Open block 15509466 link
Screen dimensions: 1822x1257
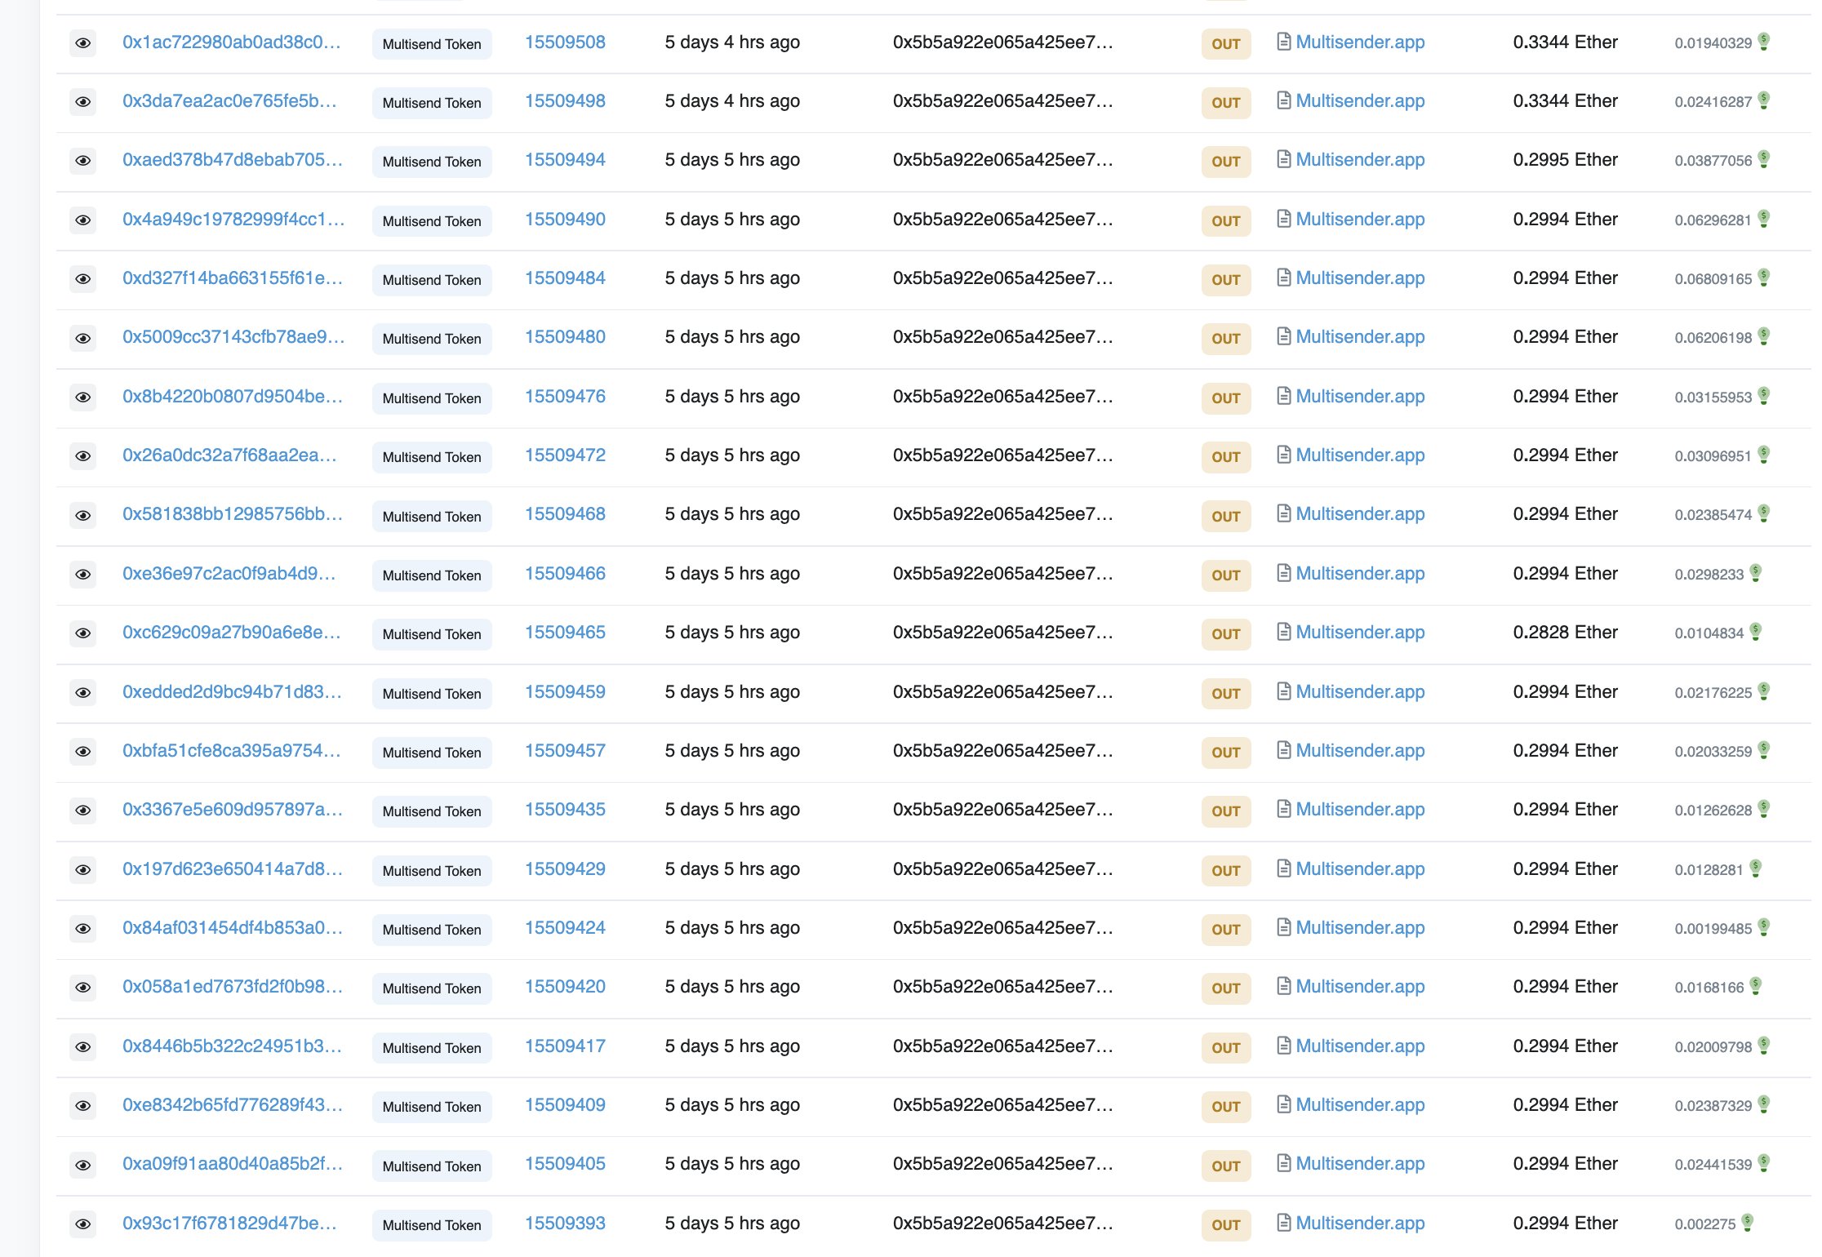click(565, 573)
